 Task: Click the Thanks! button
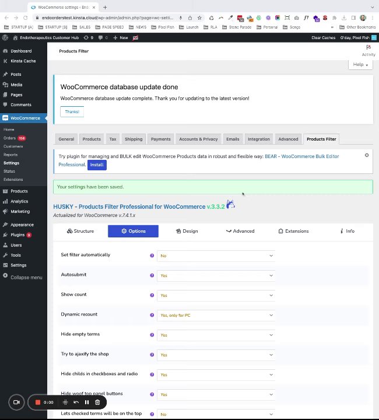coord(72,111)
